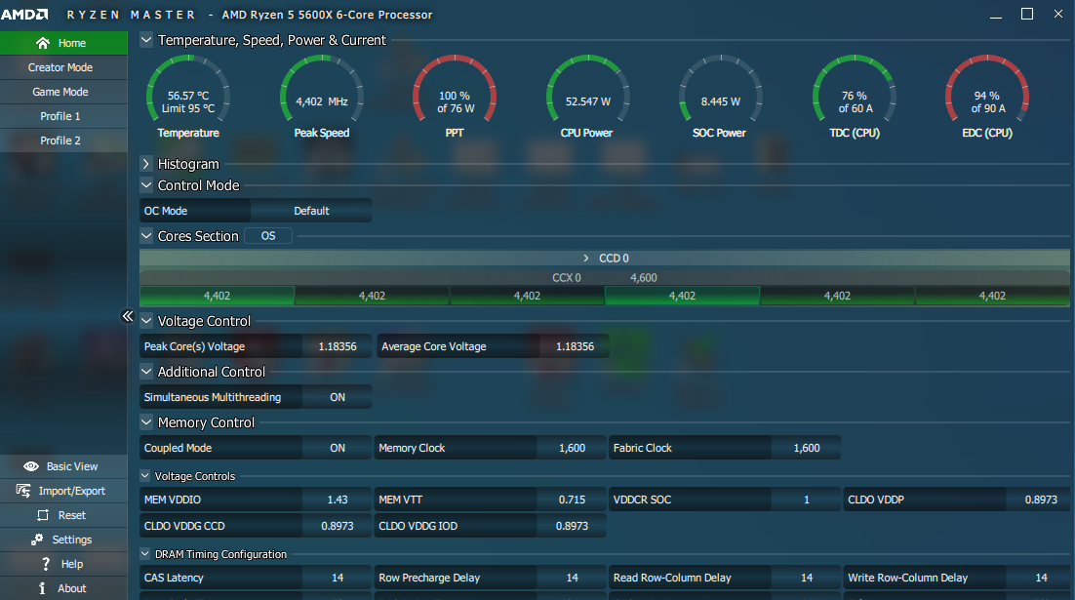Viewport: 1075px width, 600px height.
Task: Collapse the Control Mode section
Action: [x=146, y=185]
